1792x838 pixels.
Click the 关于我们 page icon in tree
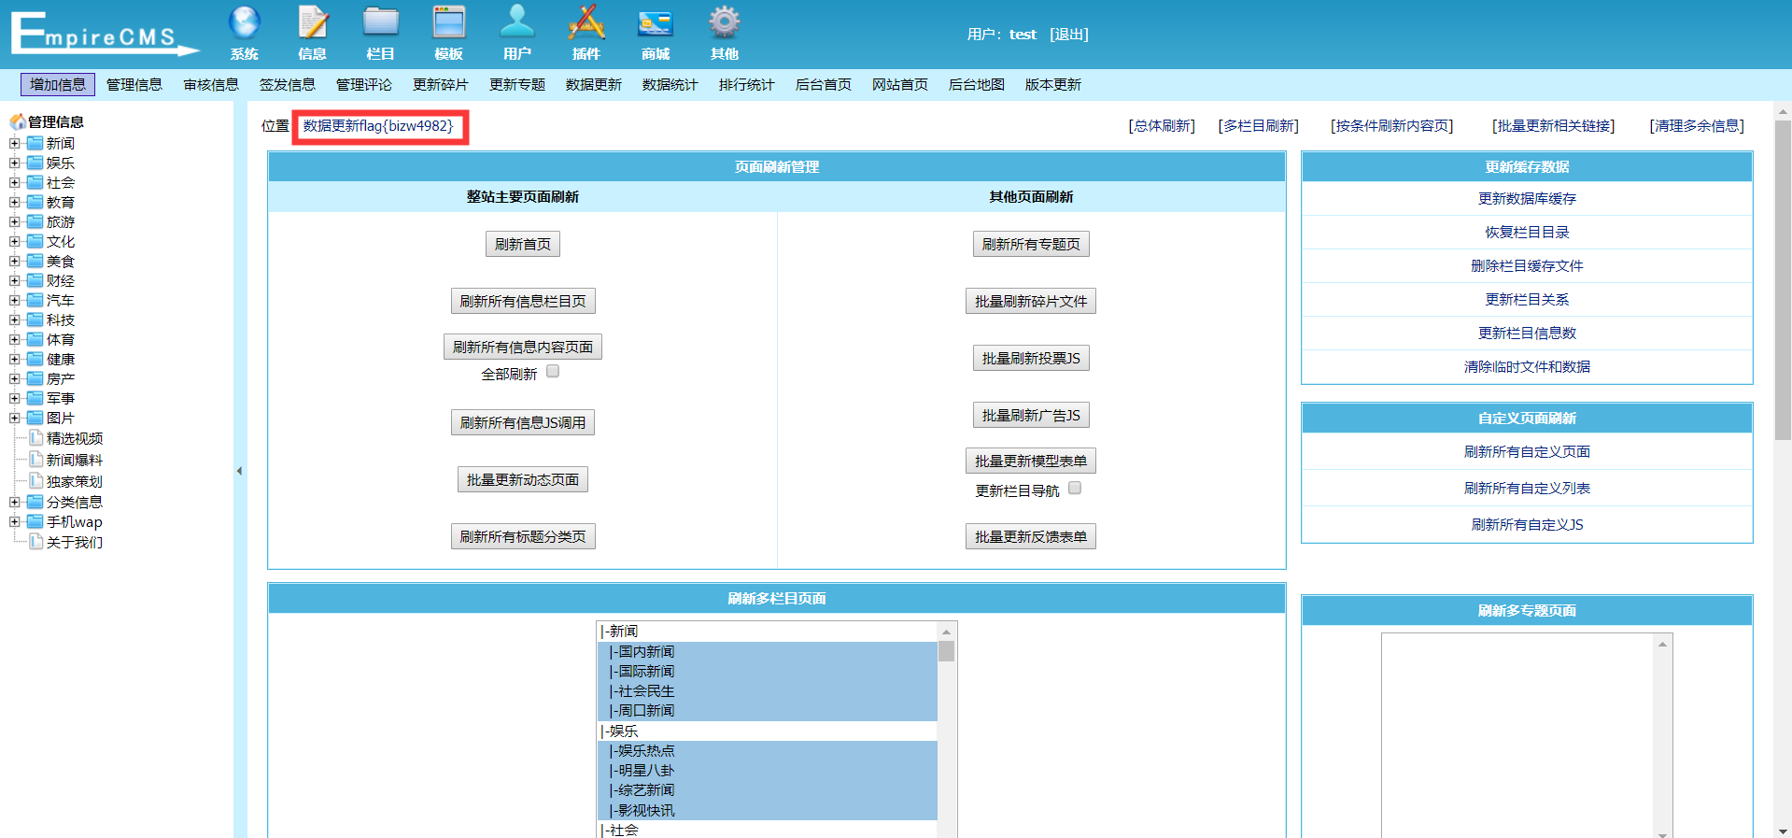[36, 542]
